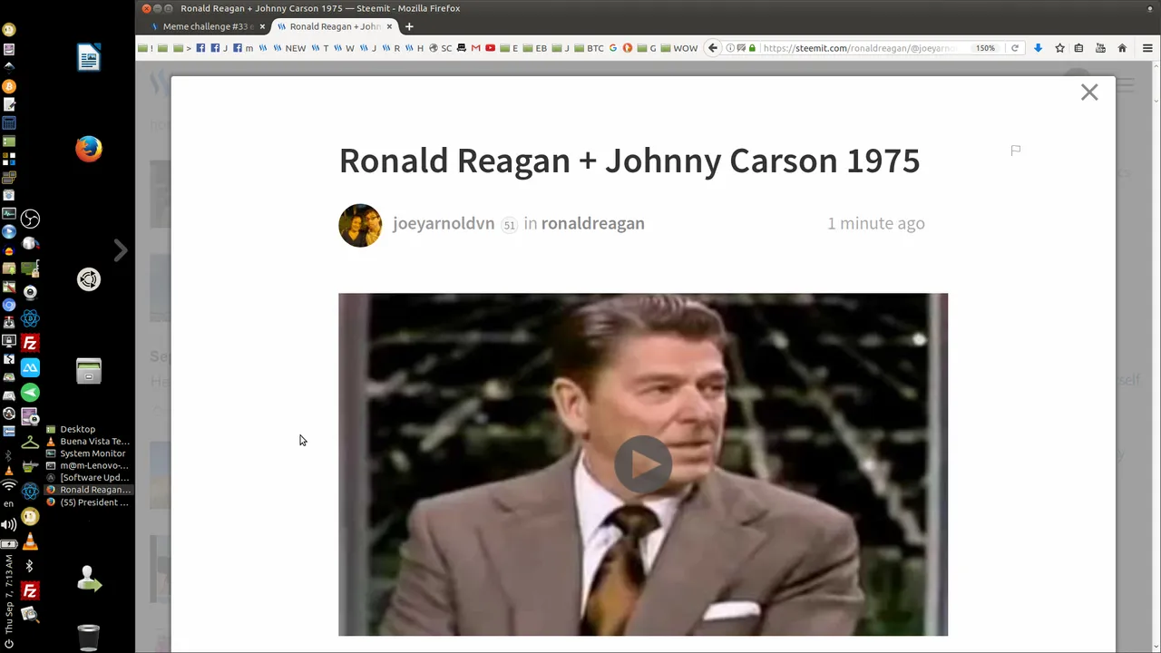Open joeyarnoldvn's profile avatar
1161x653 pixels.
coord(360,225)
